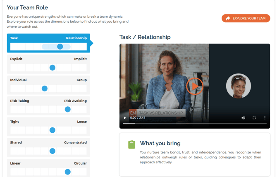Image resolution: width=277 pixels, height=177 pixels.
Task: Enter fullscreen mode on the video
Action: [x=254, y=118]
